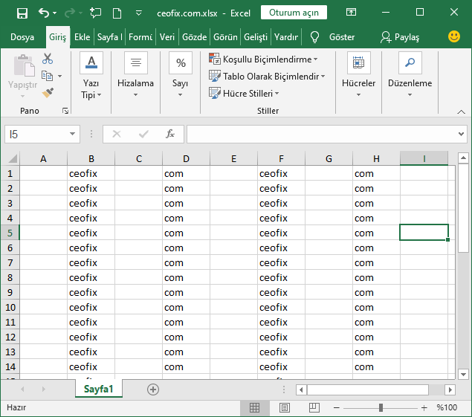The height and width of the screenshot is (417, 472).
Task: Open the Name Box dropdown arrow
Action: [73, 134]
